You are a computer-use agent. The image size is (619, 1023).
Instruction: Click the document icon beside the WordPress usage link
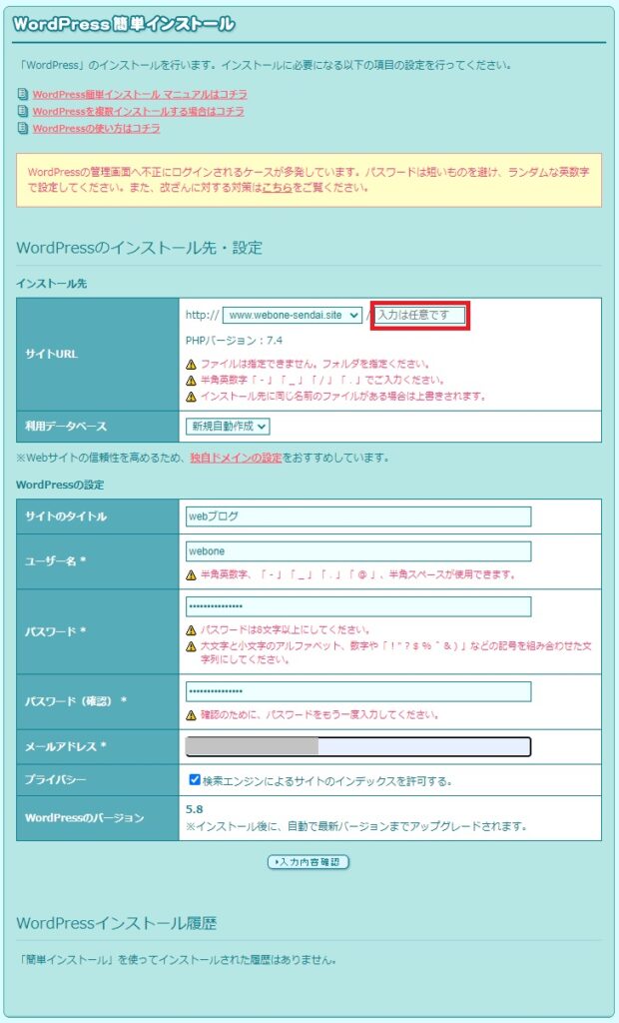pos(23,129)
